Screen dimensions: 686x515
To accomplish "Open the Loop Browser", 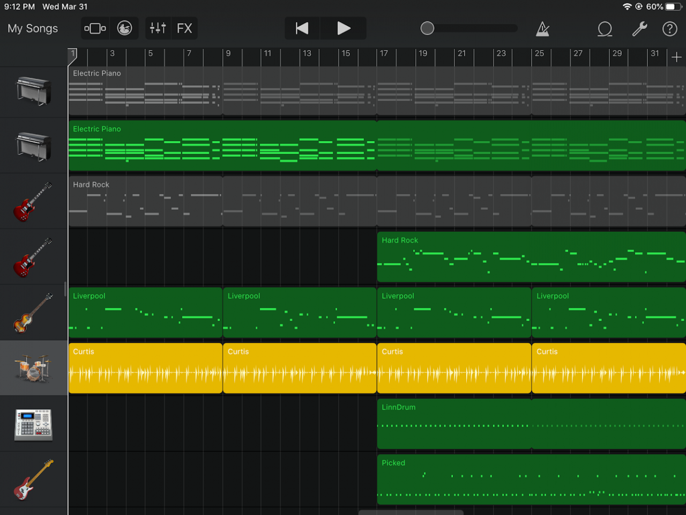I will tap(605, 29).
